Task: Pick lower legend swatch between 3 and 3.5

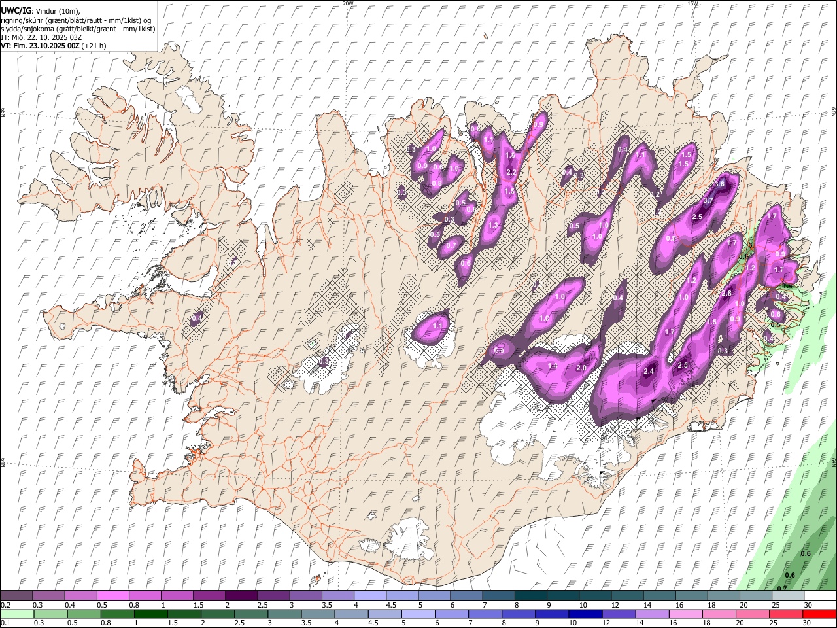Action: (284, 614)
